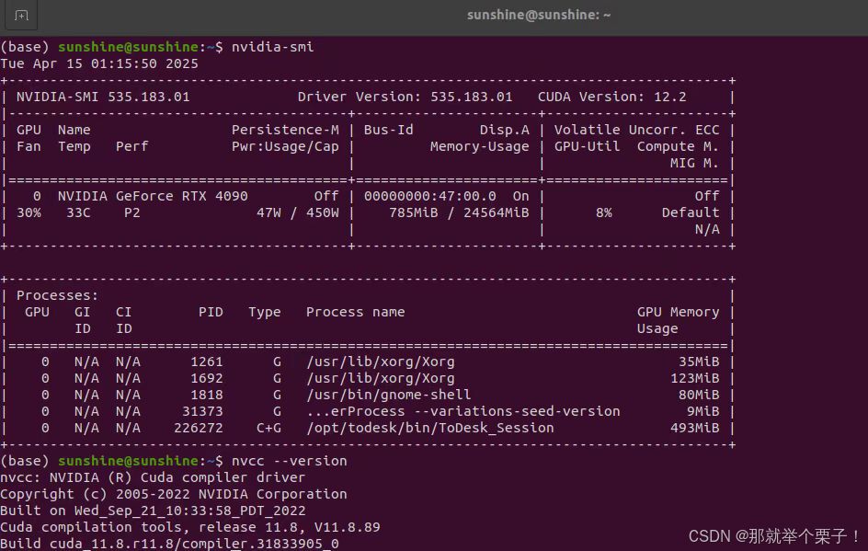
Task: Click /opt/todesk/bin/ToDesk_Session
Action: tap(430, 428)
